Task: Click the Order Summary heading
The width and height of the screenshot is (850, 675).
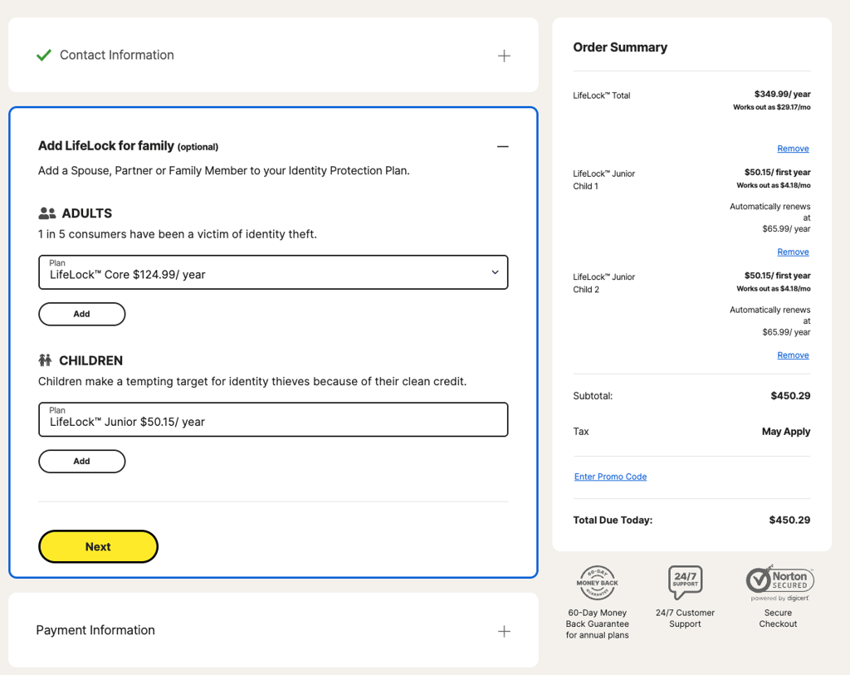Action: [x=620, y=47]
